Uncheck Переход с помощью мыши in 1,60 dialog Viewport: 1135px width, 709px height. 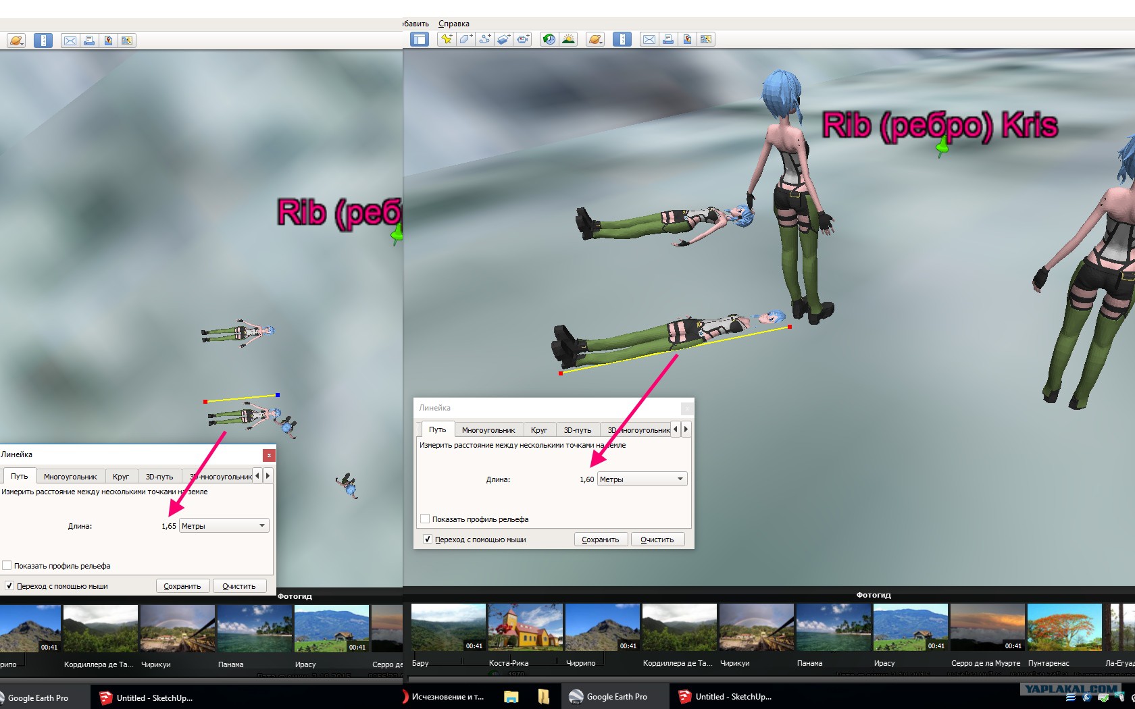[428, 540]
